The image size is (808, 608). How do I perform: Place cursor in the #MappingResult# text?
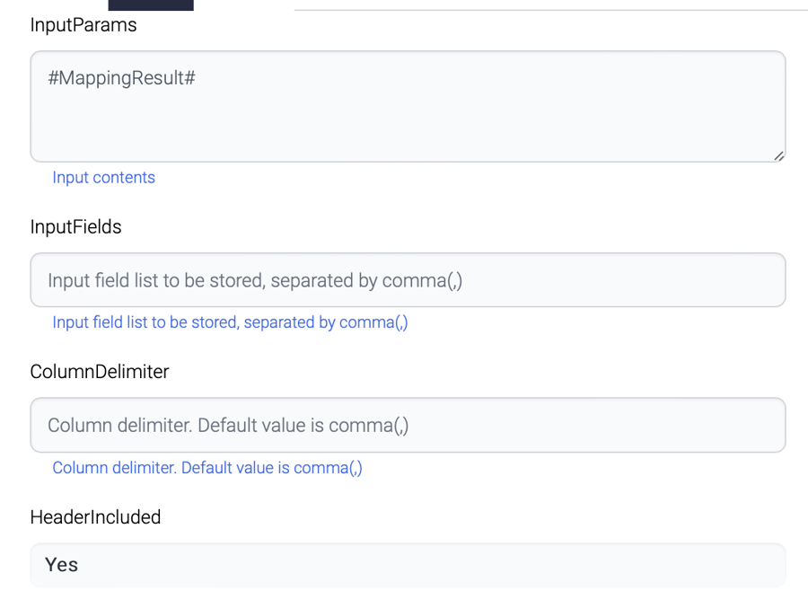coord(122,78)
